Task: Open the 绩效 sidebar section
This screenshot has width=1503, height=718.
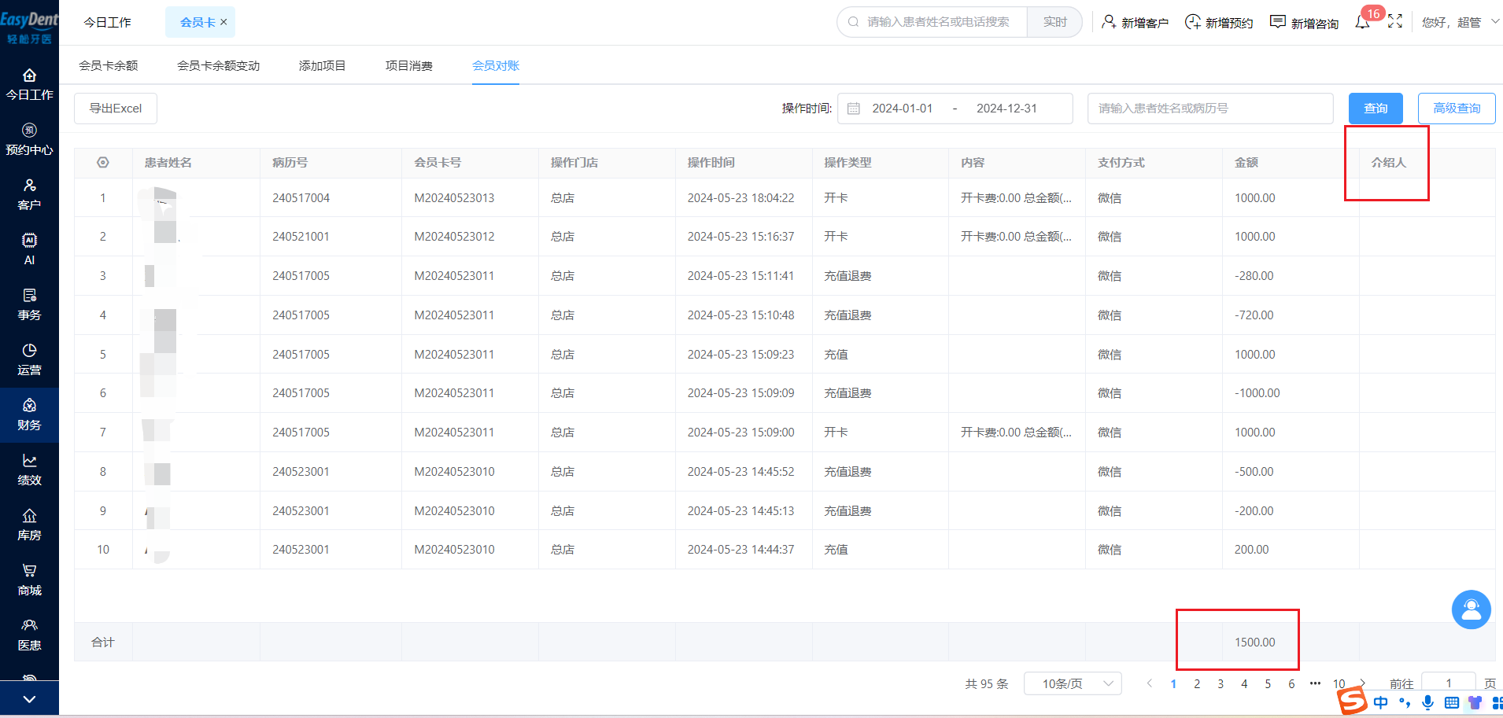Action: [x=29, y=470]
